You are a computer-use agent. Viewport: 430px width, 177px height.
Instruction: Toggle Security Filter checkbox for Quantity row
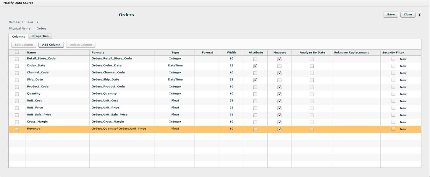393,94
